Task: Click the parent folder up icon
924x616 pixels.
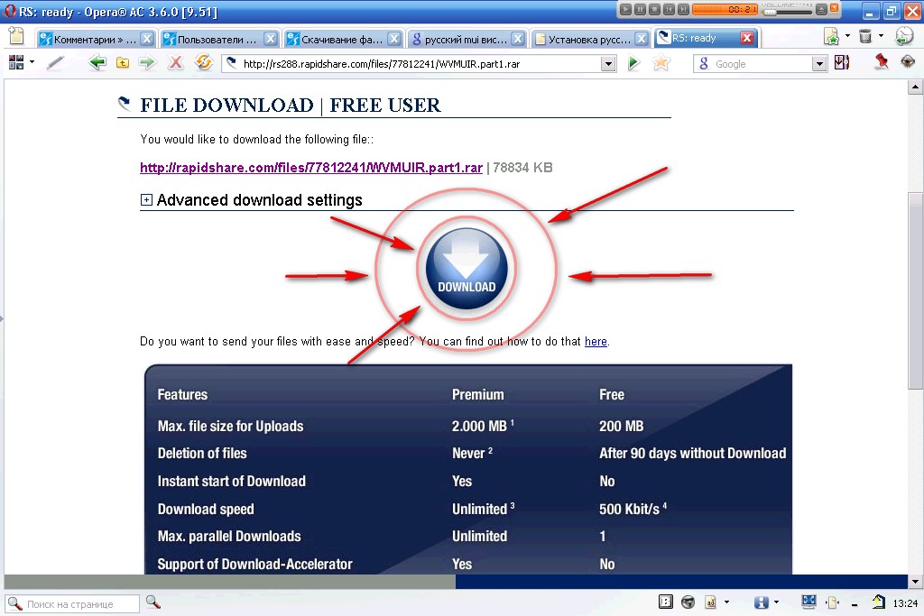Action: [123, 62]
